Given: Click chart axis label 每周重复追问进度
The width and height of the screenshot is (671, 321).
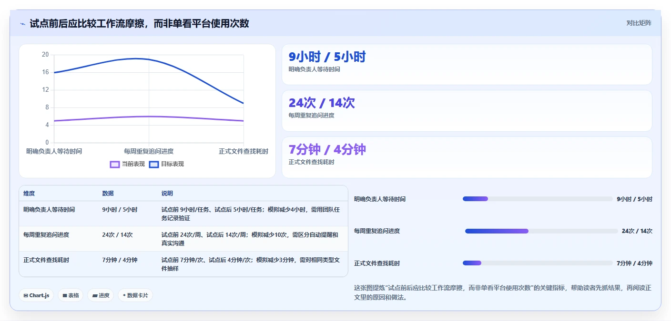Looking at the screenshot, I should (x=149, y=152).
